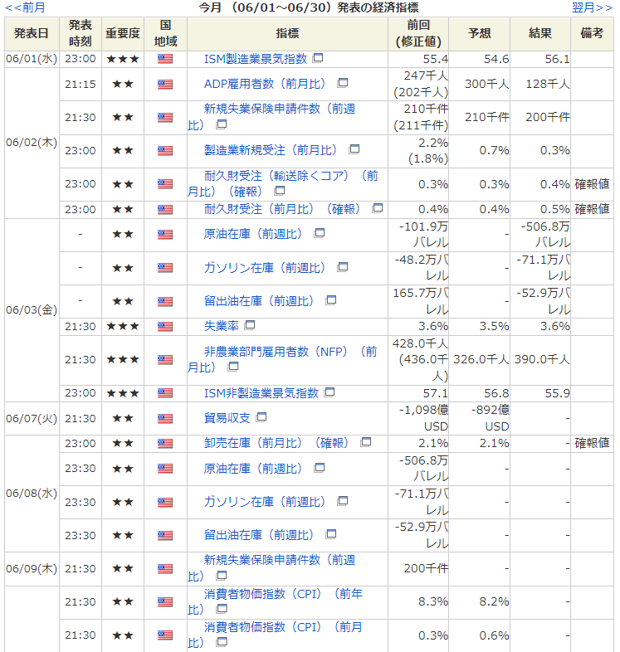The width and height of the screenshot is (620, 652).
Task: Click the 06/03(金) date cell
Action: pyautogui.click(x=32, y=310)
